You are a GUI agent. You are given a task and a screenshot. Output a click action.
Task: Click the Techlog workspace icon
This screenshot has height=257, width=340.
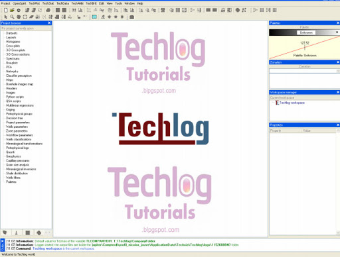pos(277,103)
